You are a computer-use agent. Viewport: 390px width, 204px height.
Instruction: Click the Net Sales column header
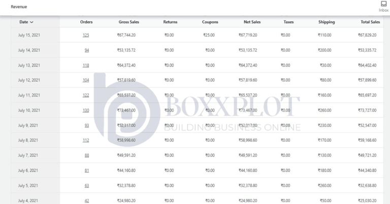[252, 22]
